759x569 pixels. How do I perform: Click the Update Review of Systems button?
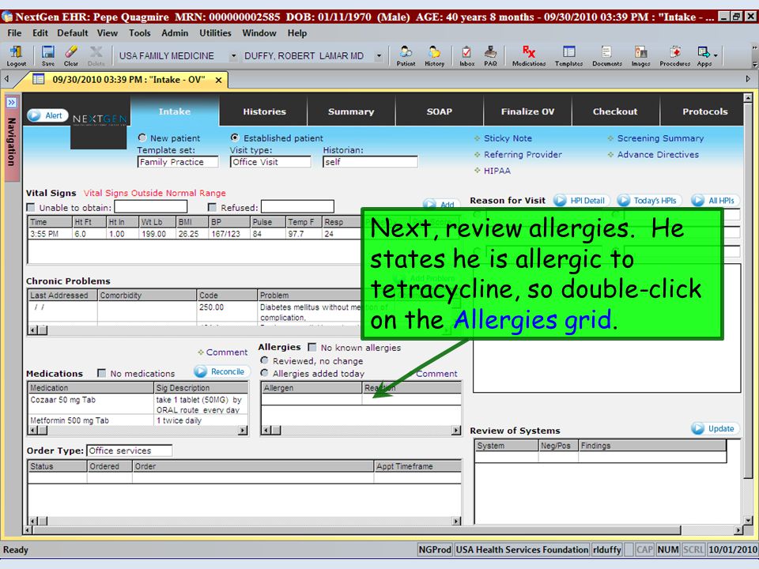click(x=715, y=428)
